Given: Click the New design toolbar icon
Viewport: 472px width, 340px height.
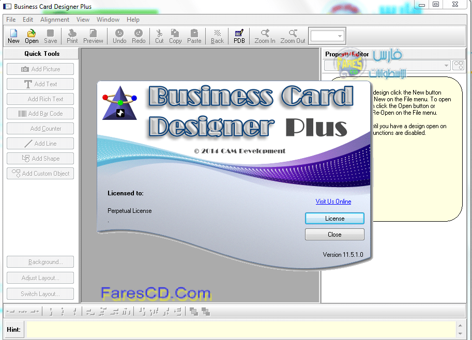Looking at the screenshot, I should coord(13,36).
